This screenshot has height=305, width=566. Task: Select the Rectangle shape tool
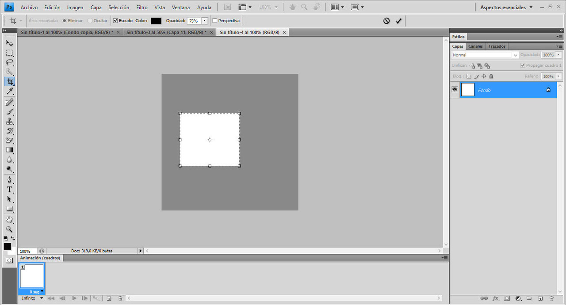pyautogui.click(x=9, y=209)
